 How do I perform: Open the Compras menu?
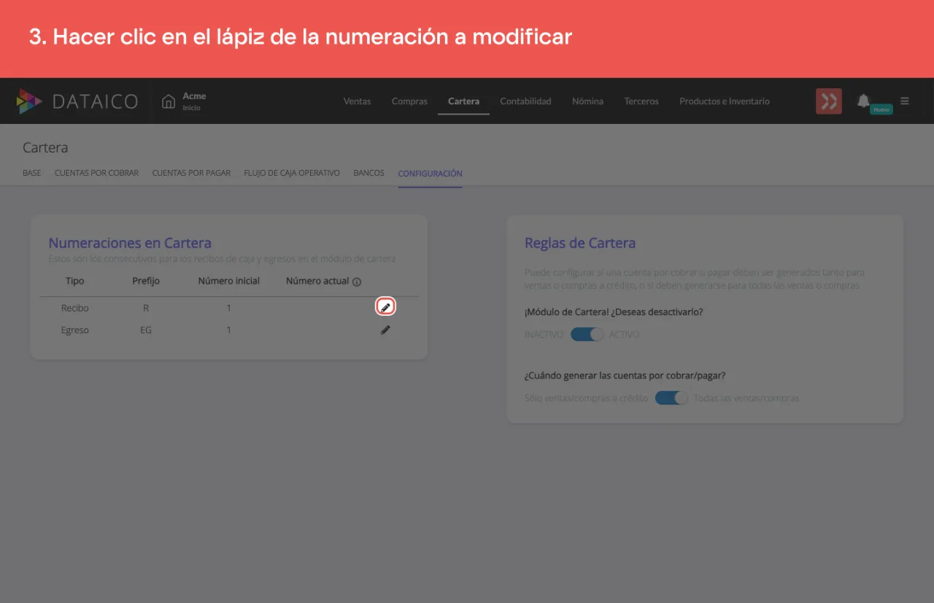tap(409, 101)
